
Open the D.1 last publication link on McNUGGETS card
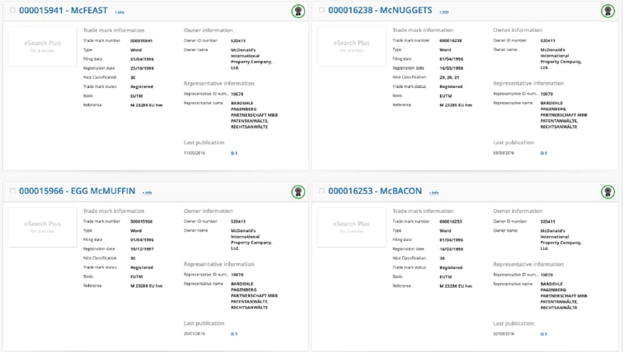click(544, 153)
